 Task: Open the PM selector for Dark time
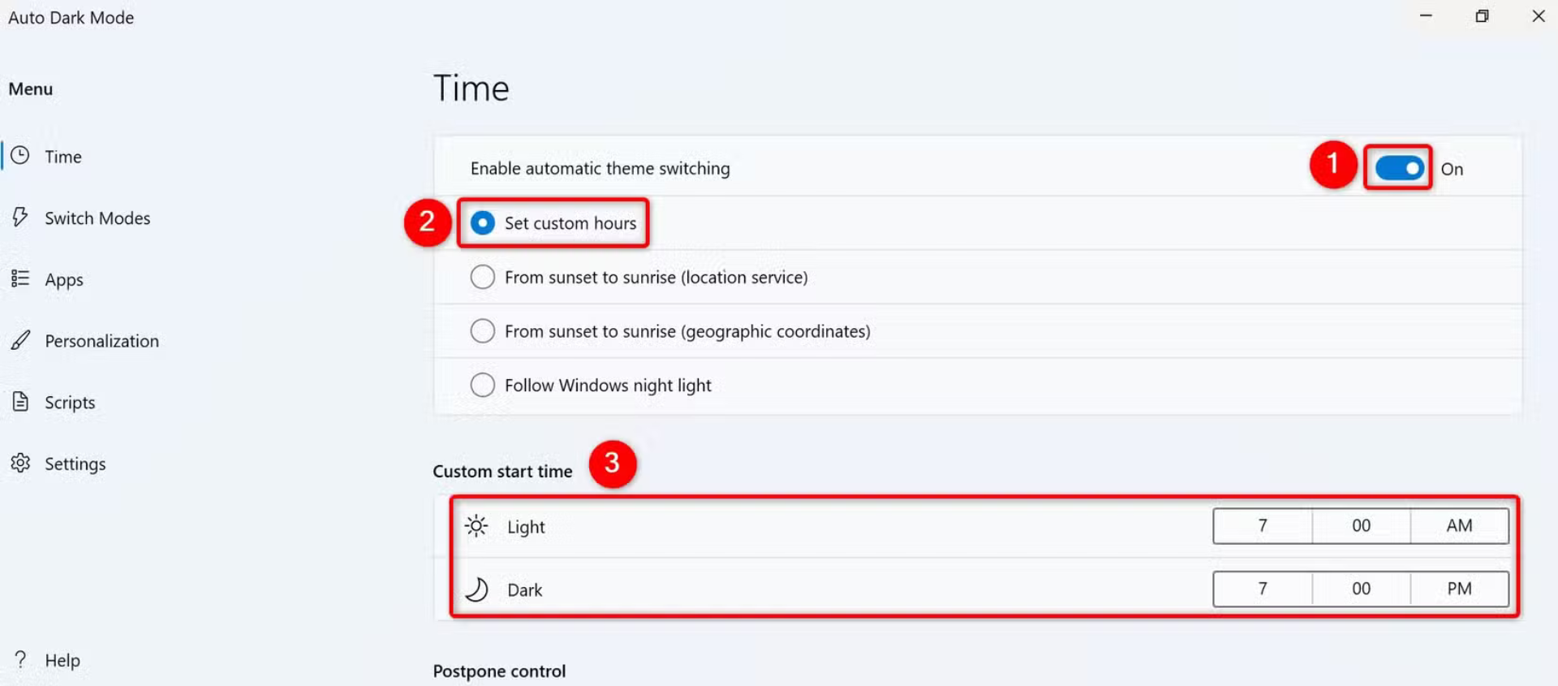[x=1458, y=589]
